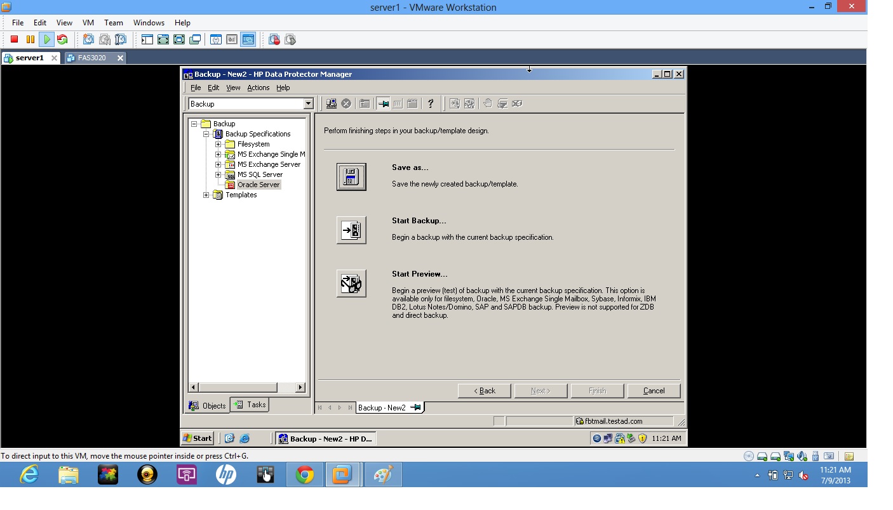Cancel the backup wizard
893x510 pixels.
click(x=654, y=390)
